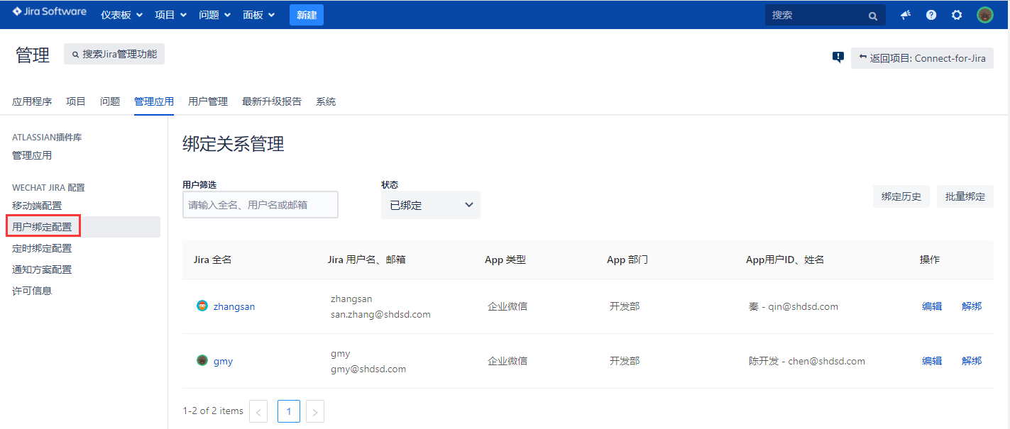The width and height of the screenshot is (1010, 429).
Task: Click the search magnifier icon in header
Action: coord(873,16)
